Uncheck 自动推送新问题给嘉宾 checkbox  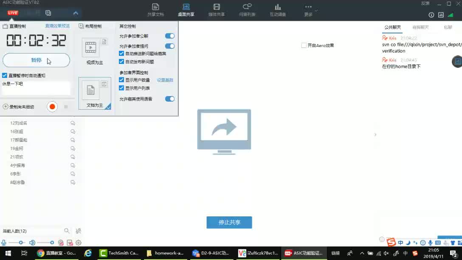coord(121,53)
